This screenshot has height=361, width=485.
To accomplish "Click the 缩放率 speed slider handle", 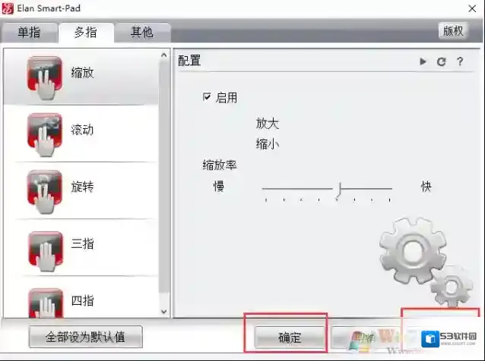I will (x=339, y=189).
